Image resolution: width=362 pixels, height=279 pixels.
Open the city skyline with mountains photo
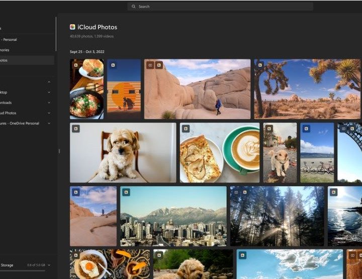point(173,216)
